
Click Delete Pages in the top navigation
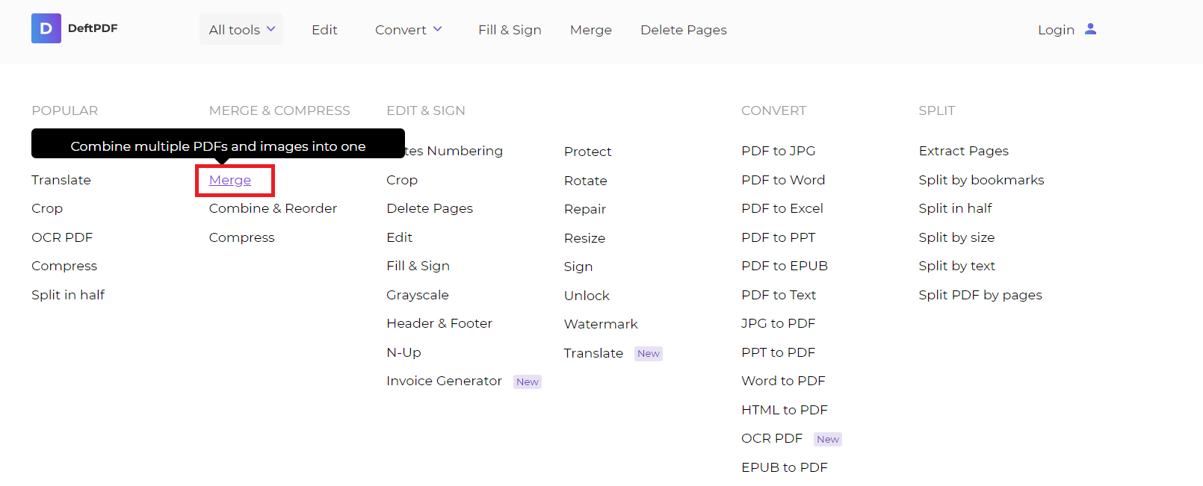[x=683, y=29]
